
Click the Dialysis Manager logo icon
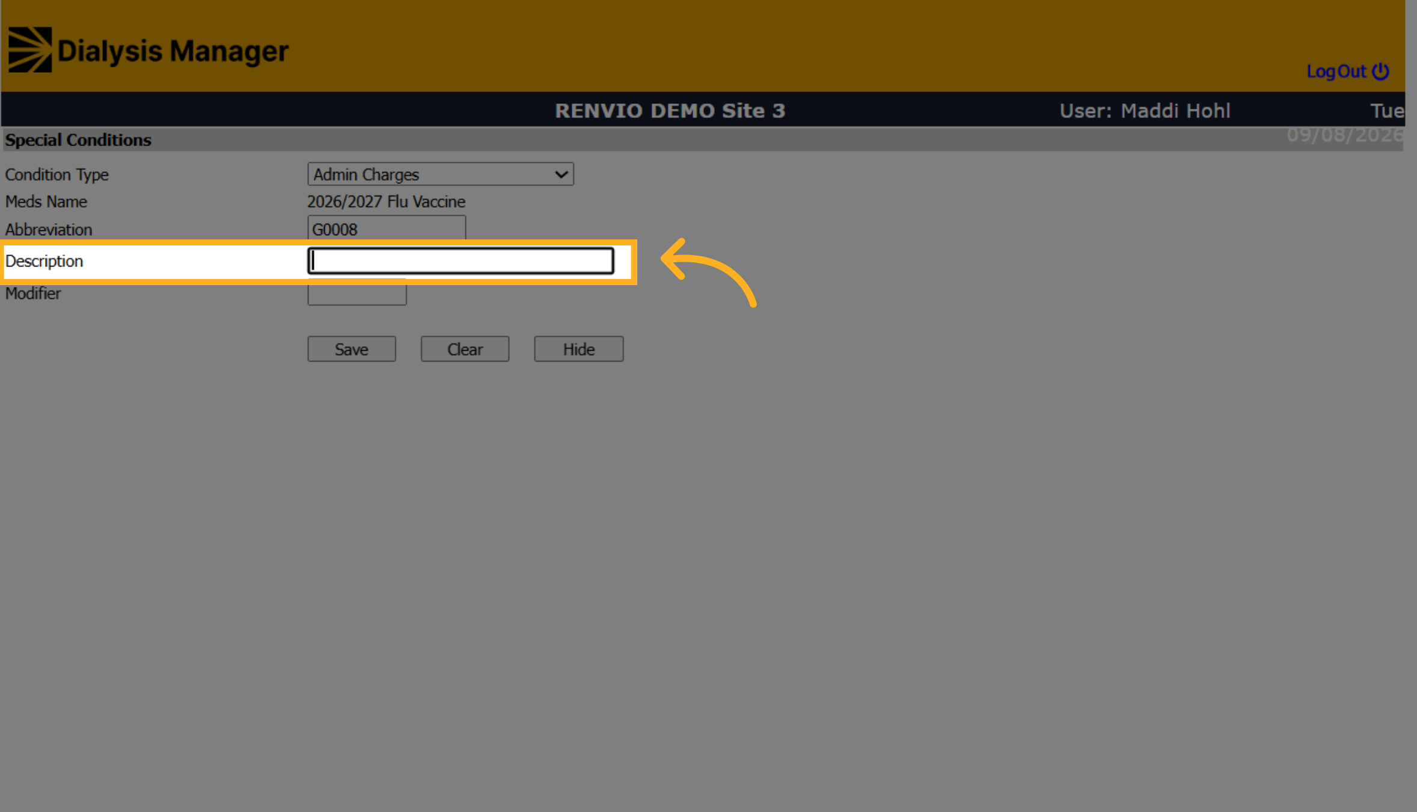click(x=30, y=50)
